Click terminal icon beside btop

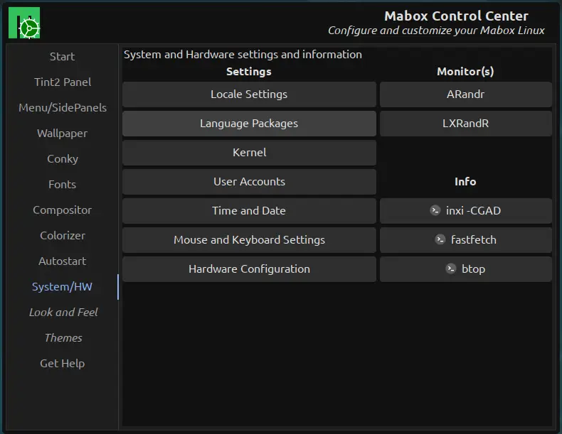click(x=451, y=269)
